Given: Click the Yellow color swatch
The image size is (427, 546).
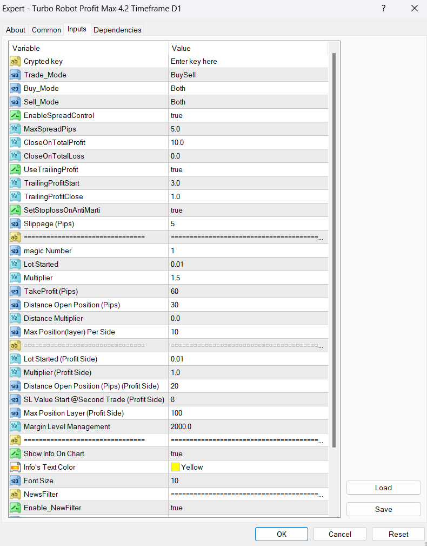Looking at the screenshot, I should [x=175, y=467].
